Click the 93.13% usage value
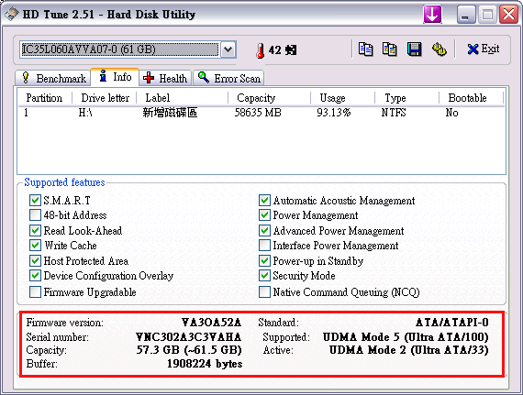The width and height of the screenshot is (523, 395). pos(334,113)
